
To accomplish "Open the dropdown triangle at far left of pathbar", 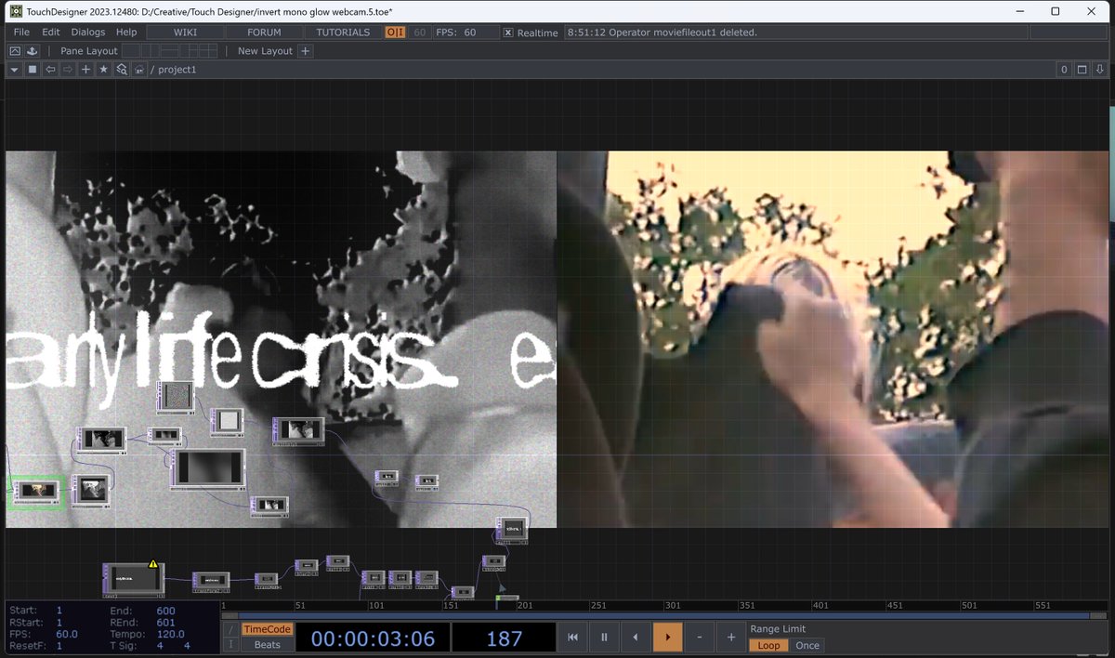I will click(x=14, y=69).
